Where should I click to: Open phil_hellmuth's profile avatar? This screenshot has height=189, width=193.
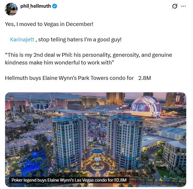point(11,9)
